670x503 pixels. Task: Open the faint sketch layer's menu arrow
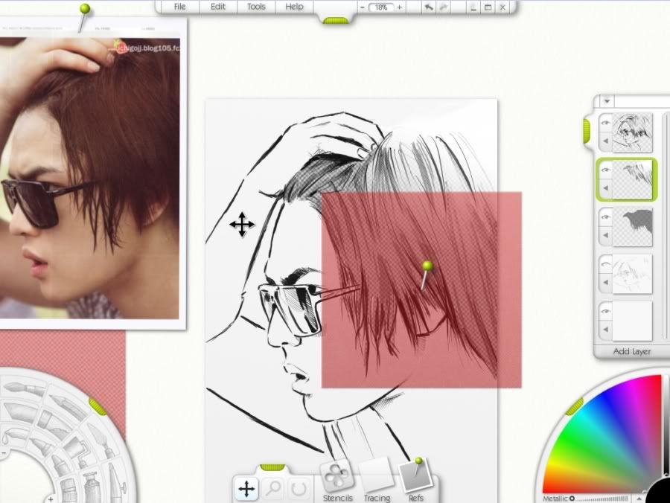pos(605,282)
